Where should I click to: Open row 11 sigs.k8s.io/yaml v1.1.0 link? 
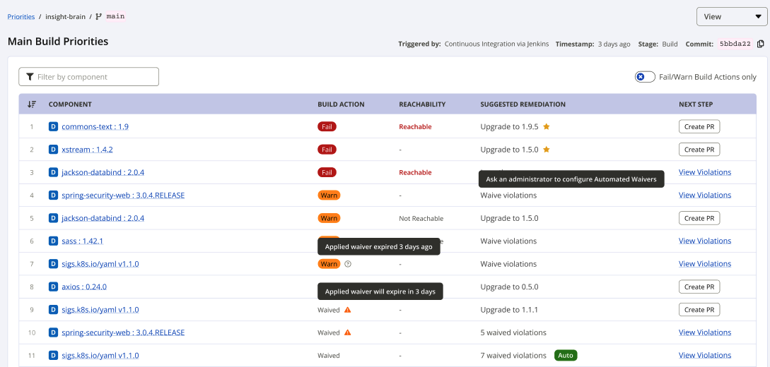[100, 355]
